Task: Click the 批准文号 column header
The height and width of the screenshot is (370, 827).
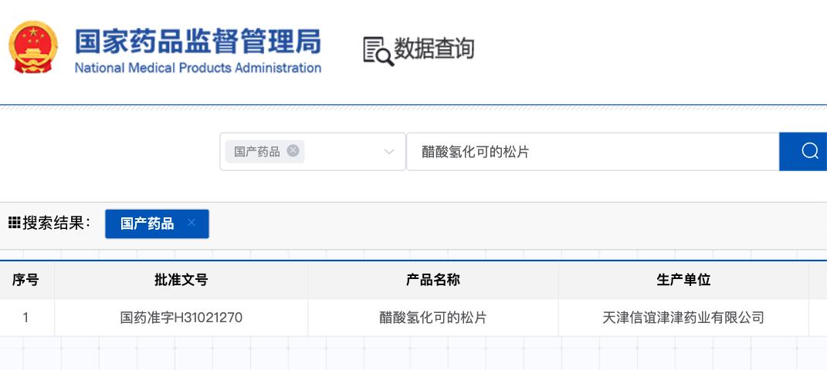Action: point(181,280)
